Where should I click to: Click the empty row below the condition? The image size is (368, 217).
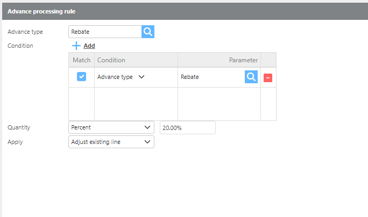[x=172, y=103]
